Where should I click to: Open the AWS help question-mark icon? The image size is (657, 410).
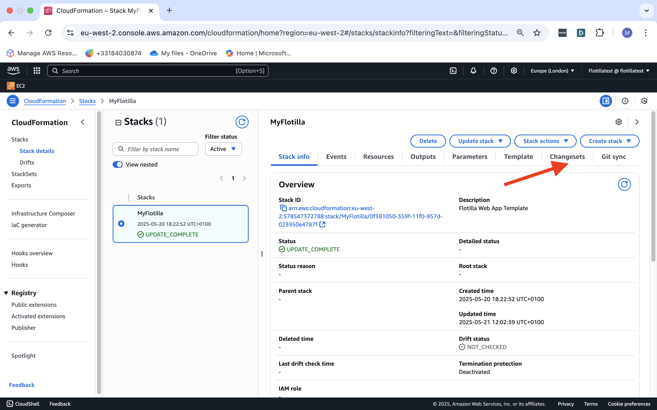tap(494, 71)
